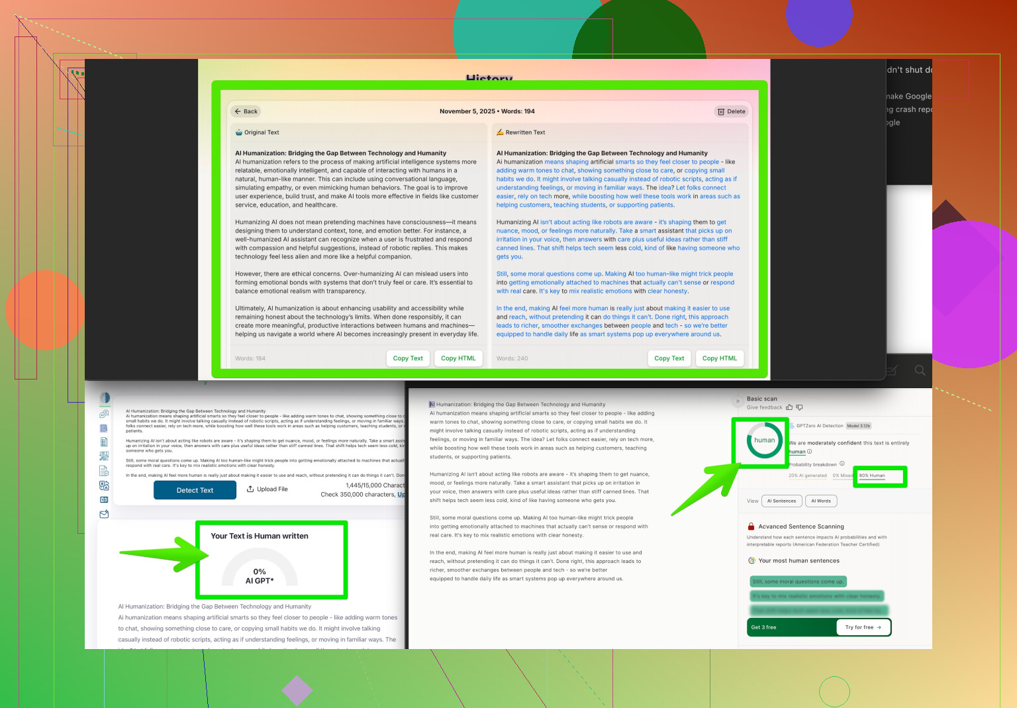Open the translate tool in the sidebar

coord(104,485)
